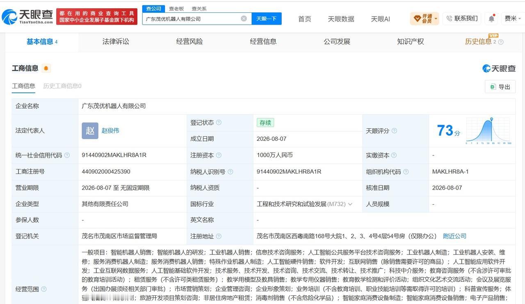Screen dimensions: 525x304
Task: Click credit code 91440902MAKLHR8A1R in 统一社会信用代码 row
Action: [114, 155]
